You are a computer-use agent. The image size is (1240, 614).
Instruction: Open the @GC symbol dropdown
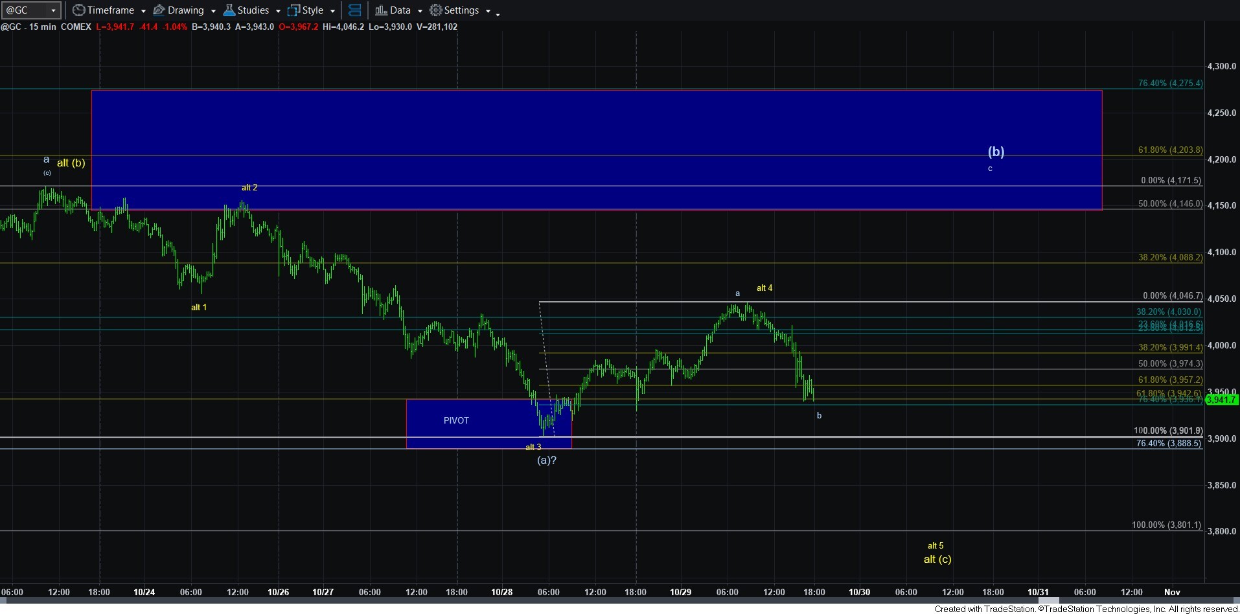(53, 10)
